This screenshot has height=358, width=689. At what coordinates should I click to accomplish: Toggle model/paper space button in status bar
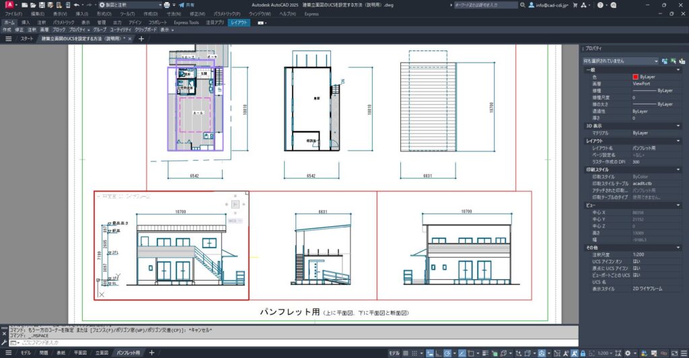[394, 353]
